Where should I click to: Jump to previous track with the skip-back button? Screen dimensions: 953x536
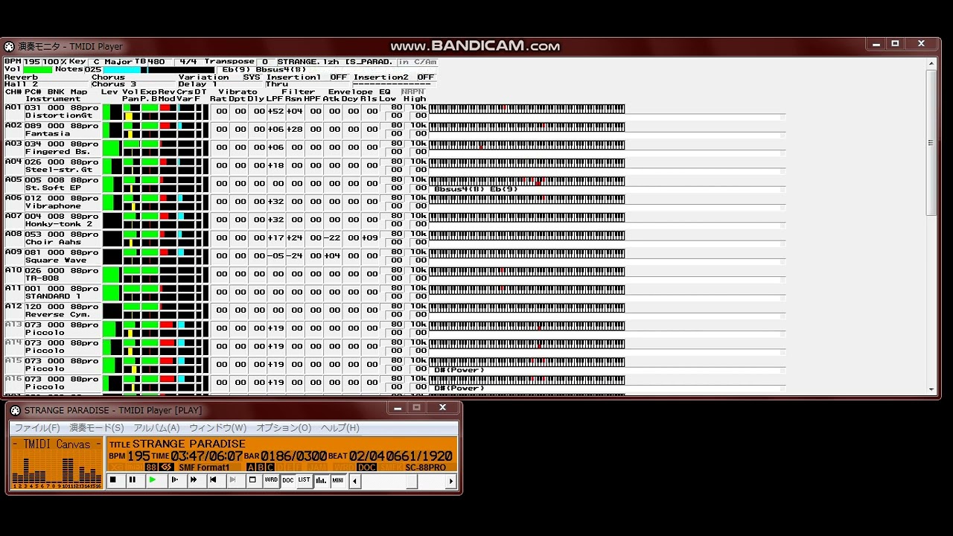point(213,481)
